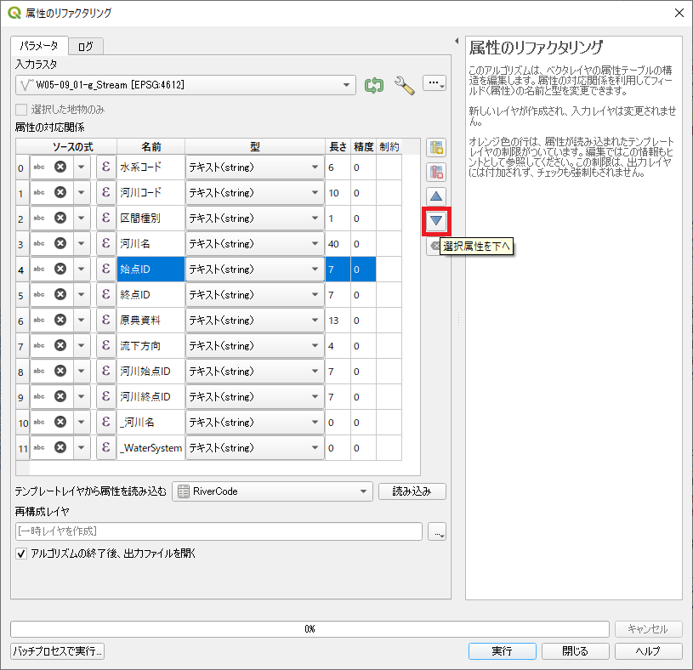Open advanced options wrench icon
693x670 pixels.
[405, 84]
